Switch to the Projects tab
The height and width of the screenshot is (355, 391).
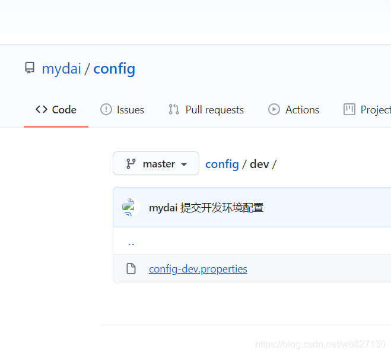click(367, 110)
